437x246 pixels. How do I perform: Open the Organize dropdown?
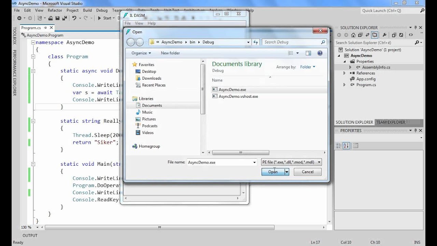tap(141, 53)
